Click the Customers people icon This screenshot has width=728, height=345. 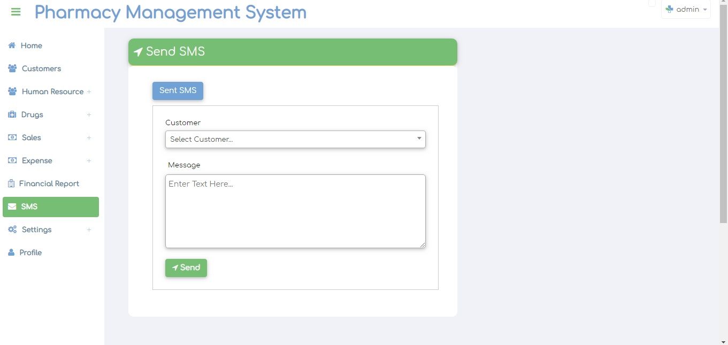pyautogui.click(x=12, y=68)
